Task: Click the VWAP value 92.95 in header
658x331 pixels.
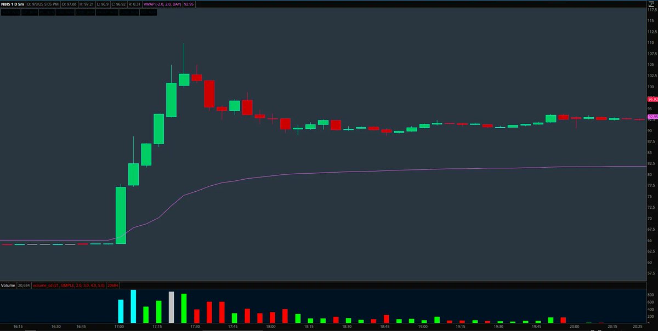Action: (189, 4)
